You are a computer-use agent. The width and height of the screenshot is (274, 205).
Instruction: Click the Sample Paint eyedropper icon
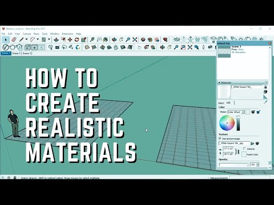click(265, 102)
